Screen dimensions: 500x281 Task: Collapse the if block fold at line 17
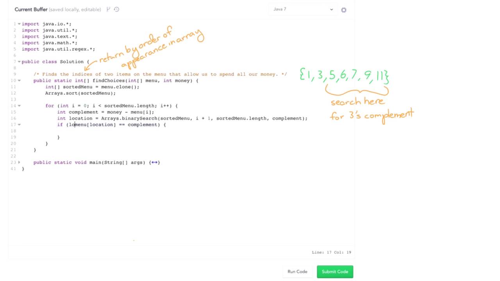[x=19, y=124]
